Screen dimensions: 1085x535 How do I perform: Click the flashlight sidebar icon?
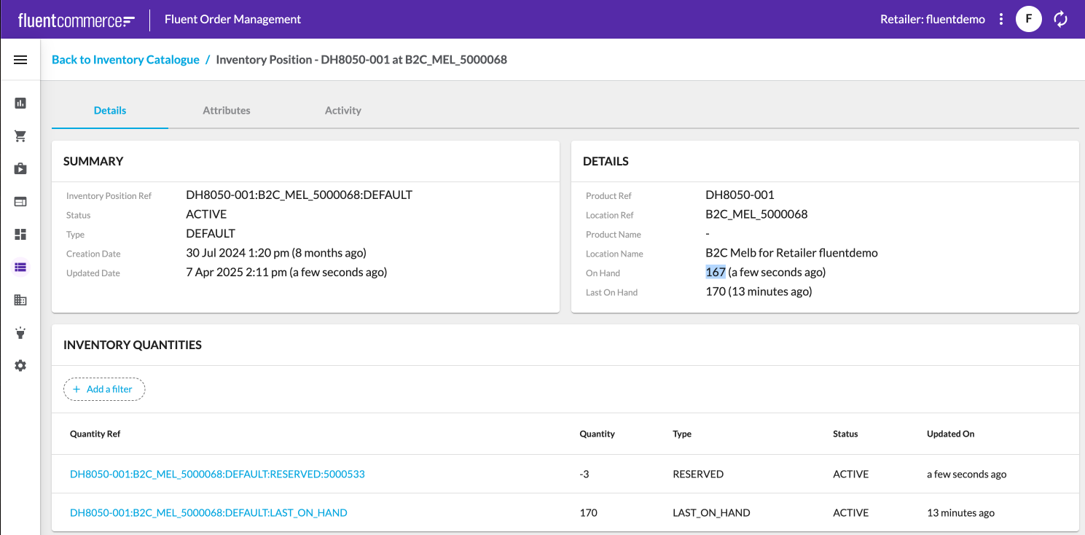(x=20, y=333)
